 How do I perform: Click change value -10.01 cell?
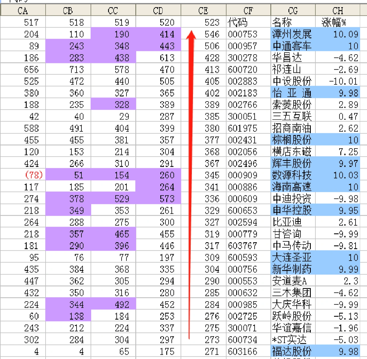(x=338, y=81)
